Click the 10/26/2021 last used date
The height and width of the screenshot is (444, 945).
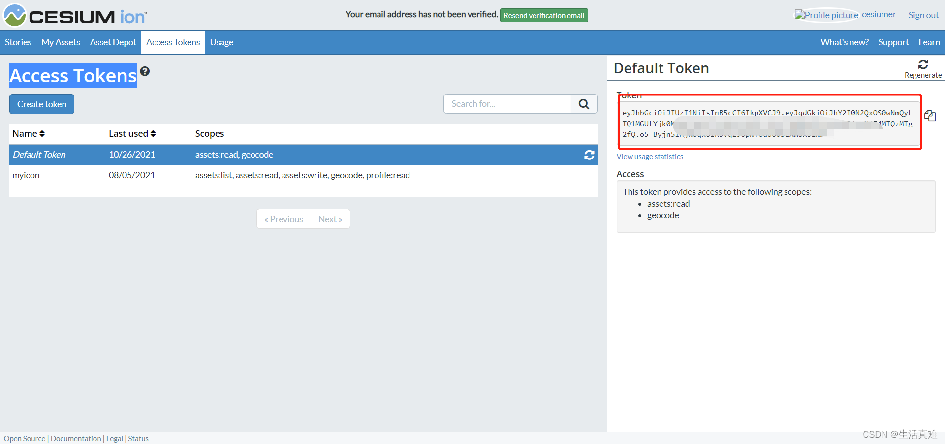pyautogui.click(x=132, y=155)
